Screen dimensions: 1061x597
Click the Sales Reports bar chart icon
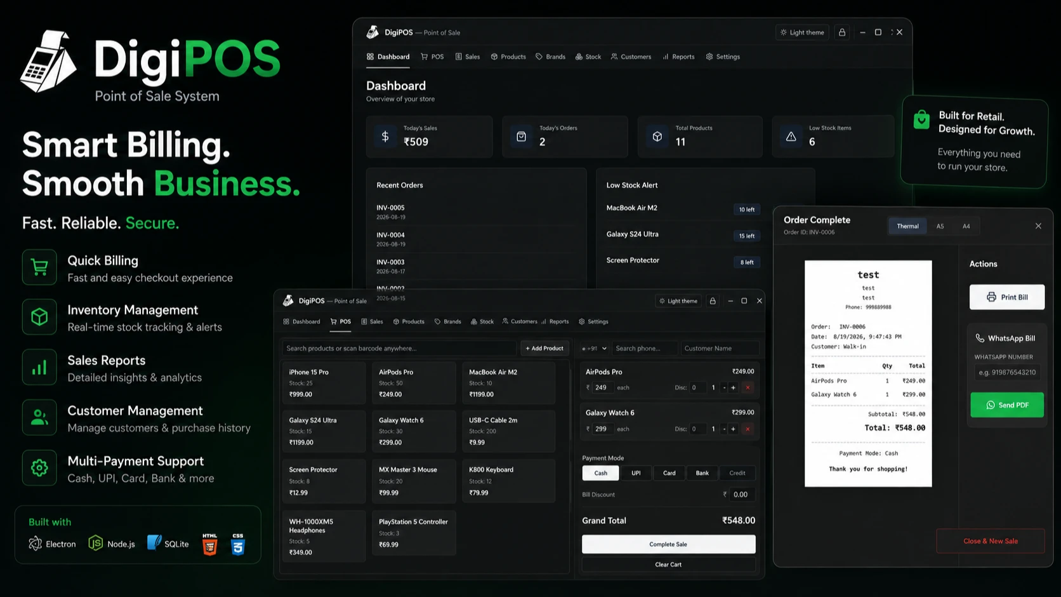coord(39,367)
